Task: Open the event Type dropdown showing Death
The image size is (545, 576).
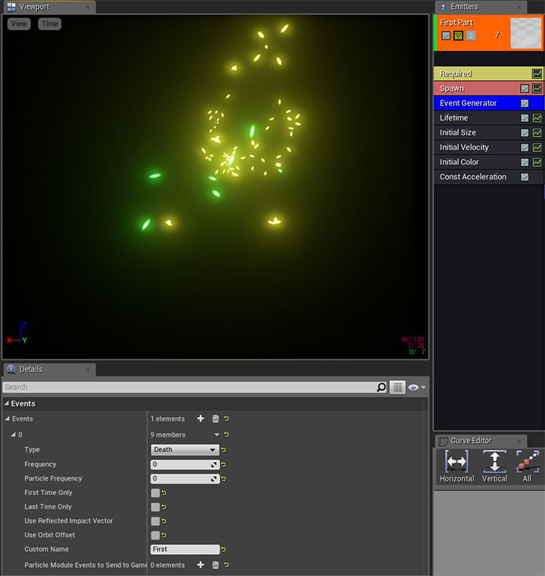Action: 185,450
